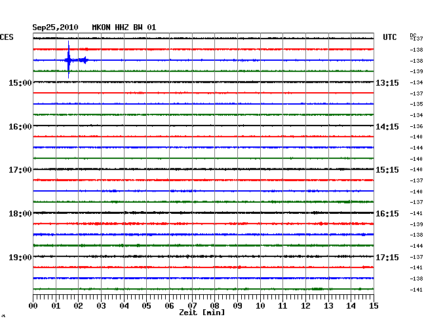Select the DC value -137 beside 17:15
Viewport: 426px width, 323px height.
[x=416, y=257]
